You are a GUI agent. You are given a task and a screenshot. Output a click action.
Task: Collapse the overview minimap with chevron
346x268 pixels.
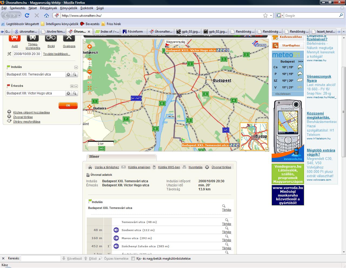267,150
